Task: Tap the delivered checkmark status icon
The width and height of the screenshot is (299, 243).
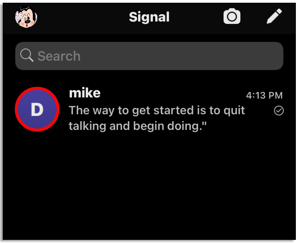Action: point(279,111)
